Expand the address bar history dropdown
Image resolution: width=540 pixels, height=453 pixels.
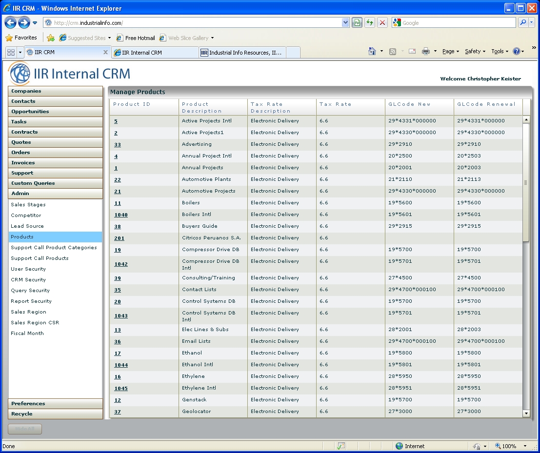(x=345, y=22)
